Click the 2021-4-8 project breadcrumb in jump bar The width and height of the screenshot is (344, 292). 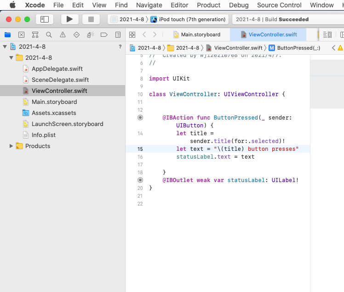[145, 48]
